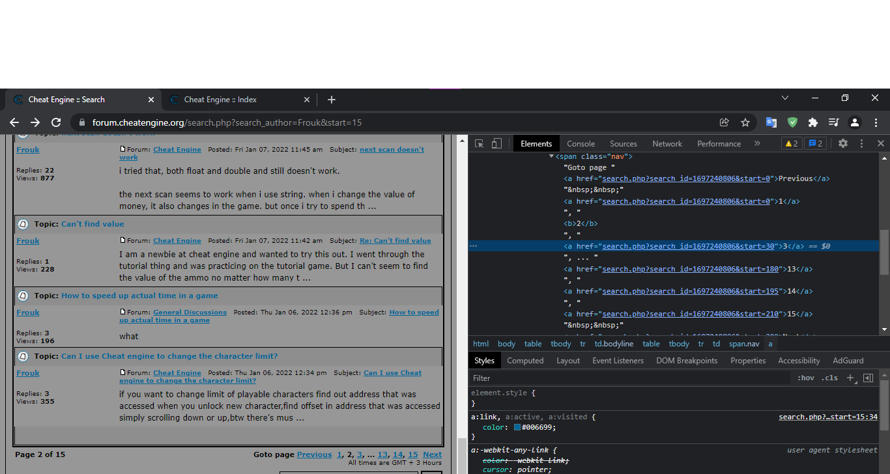Click the Next page link
This screenshot has height=474, width=890.
click(x=432, y=454)
